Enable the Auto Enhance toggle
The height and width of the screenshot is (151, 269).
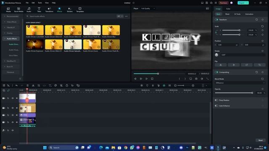click(x=216, y=106)
